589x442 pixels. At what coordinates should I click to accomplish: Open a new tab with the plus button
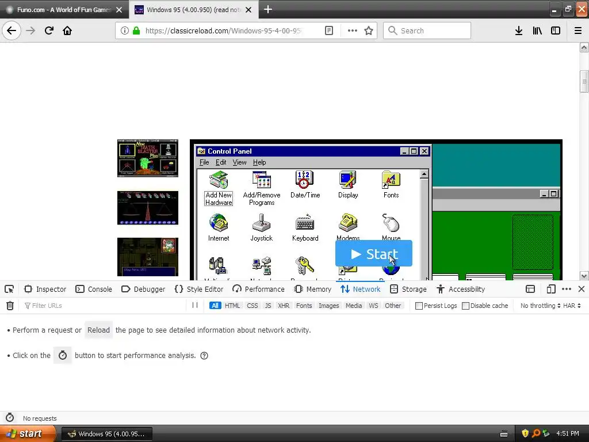click(x=268, y=9)
